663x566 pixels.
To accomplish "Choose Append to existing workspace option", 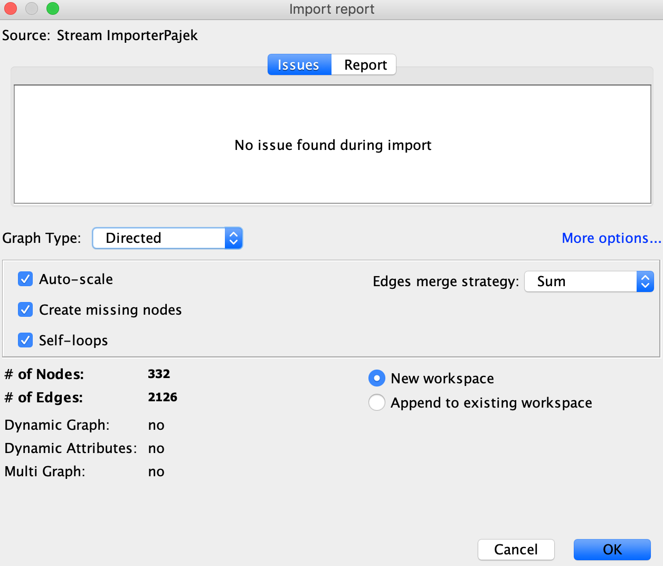I will (x=377, y=403).
